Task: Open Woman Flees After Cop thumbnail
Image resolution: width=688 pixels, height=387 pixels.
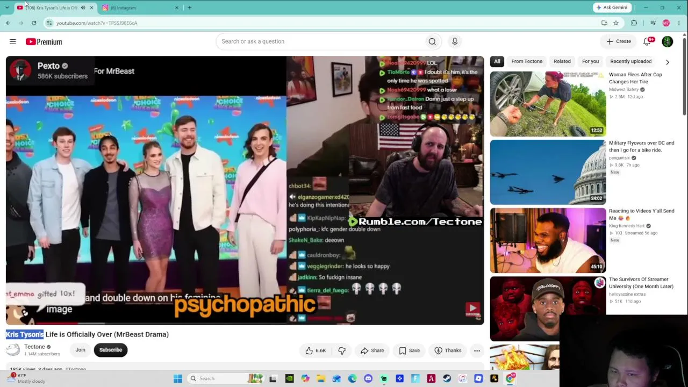Action: [x=548, y=104]
